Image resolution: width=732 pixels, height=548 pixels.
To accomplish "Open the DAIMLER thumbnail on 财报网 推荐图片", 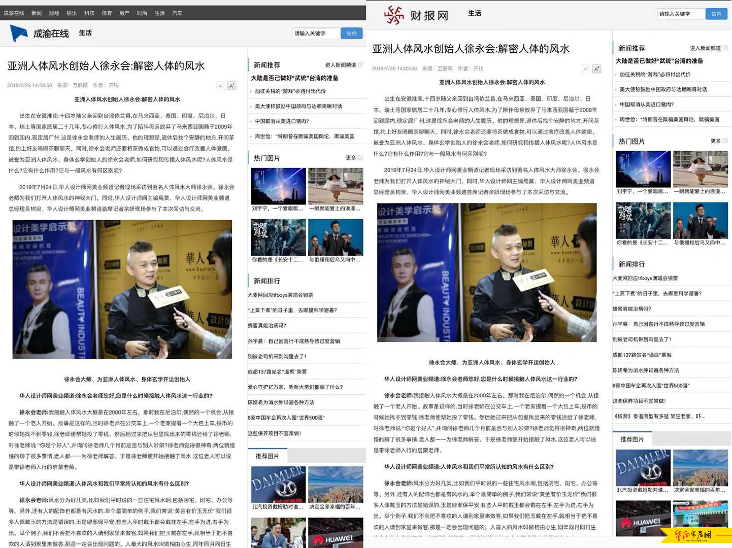I will pos(643,468).
